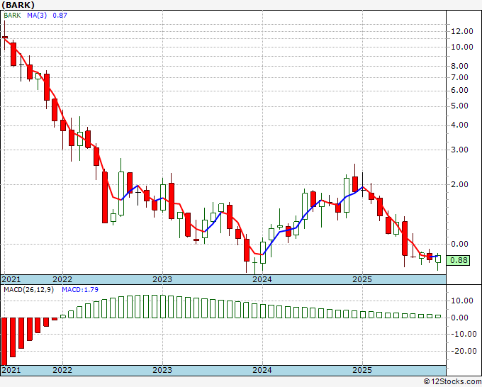The height and width of the screenshot is (387, 482).
Task: Click the -10.00 MACD axis label
Action: (462, 334)
